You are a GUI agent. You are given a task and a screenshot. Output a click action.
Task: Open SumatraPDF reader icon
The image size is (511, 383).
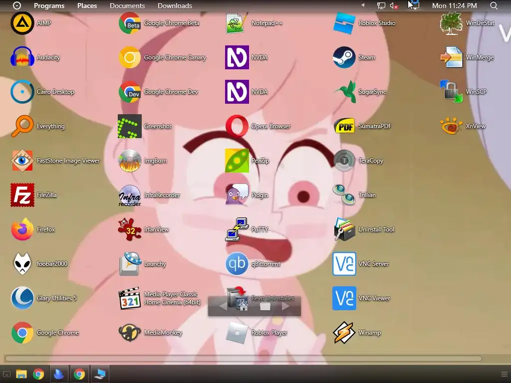point(344,126)
